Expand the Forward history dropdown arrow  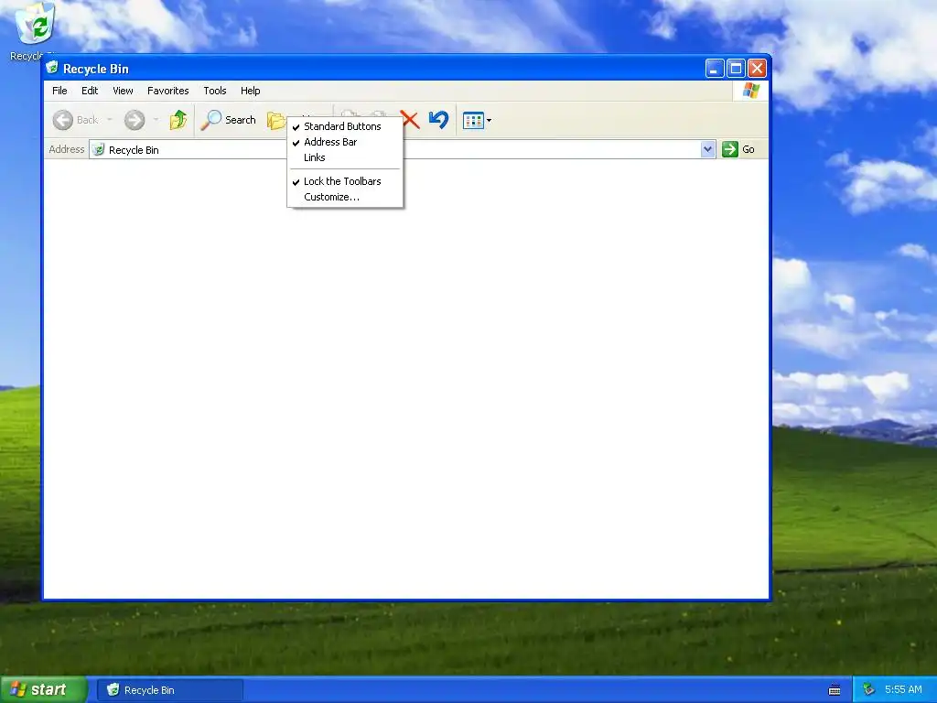[156, 120]
